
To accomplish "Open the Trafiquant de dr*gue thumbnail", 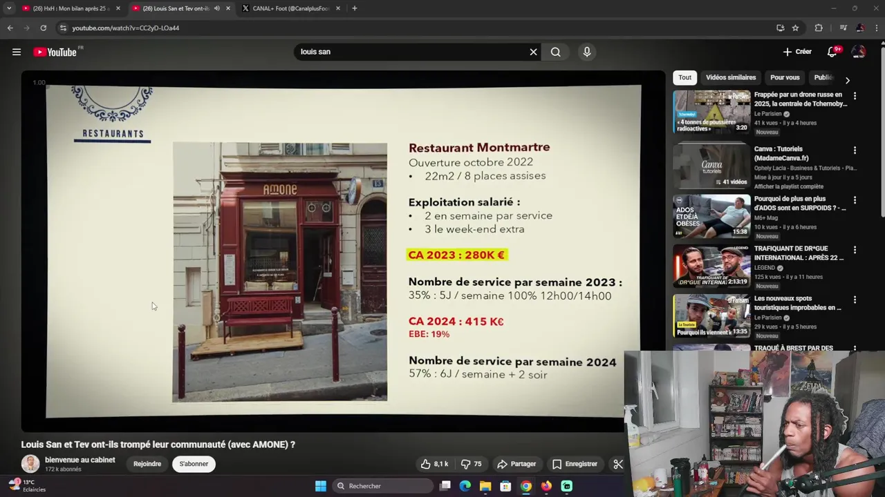I will [x=711, y=266].
